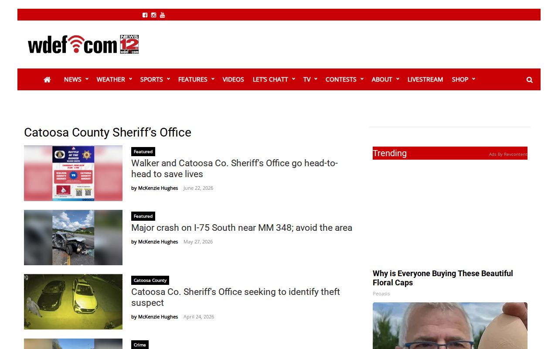The height and width of the screenshot is (349, 558).
Task: Open the About menu item
Action: tap(382, 79)
